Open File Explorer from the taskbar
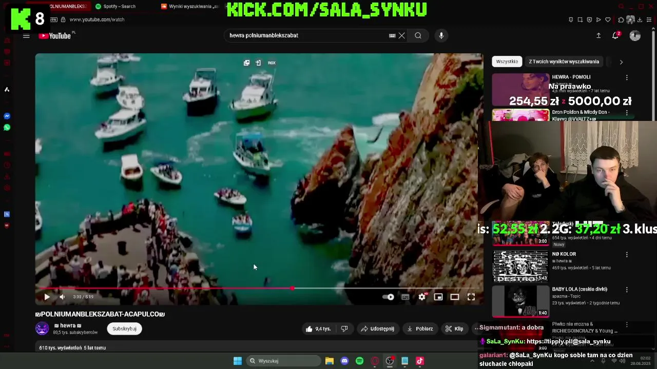The width and height of the screenshot is (657, 369). click(330, 361)
